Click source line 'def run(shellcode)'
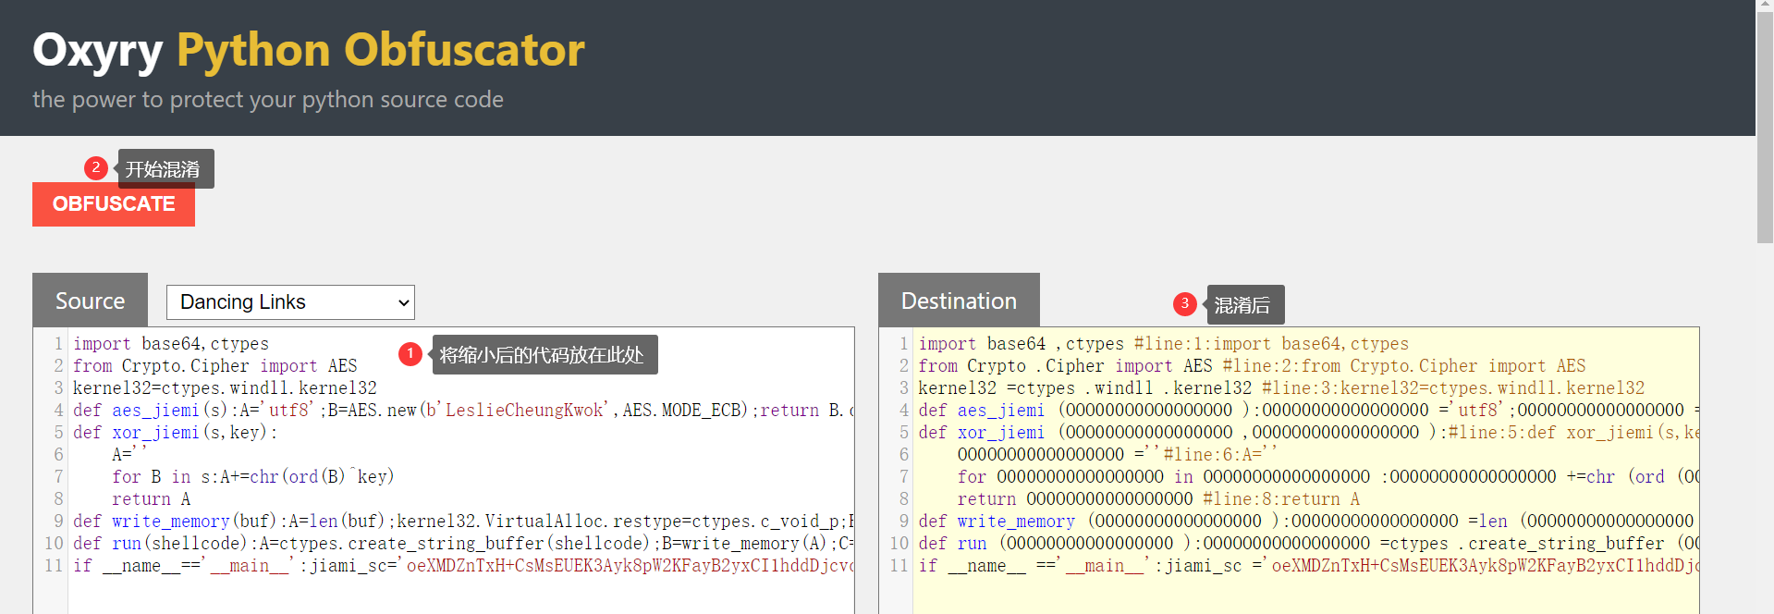 tap(463, 544)
